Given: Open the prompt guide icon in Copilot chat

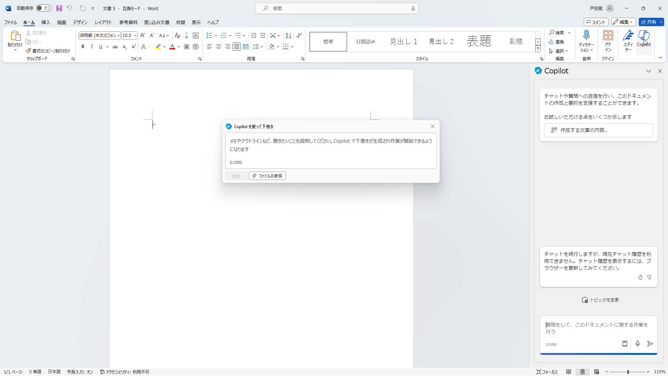Looking at the screenshot, I should [x=625, y=344].
